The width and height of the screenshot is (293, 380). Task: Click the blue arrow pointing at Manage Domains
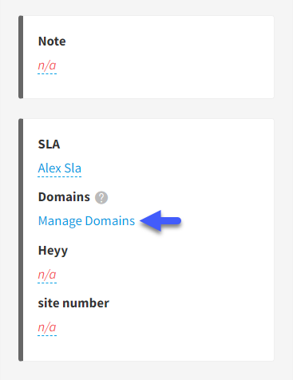[160, 221]
